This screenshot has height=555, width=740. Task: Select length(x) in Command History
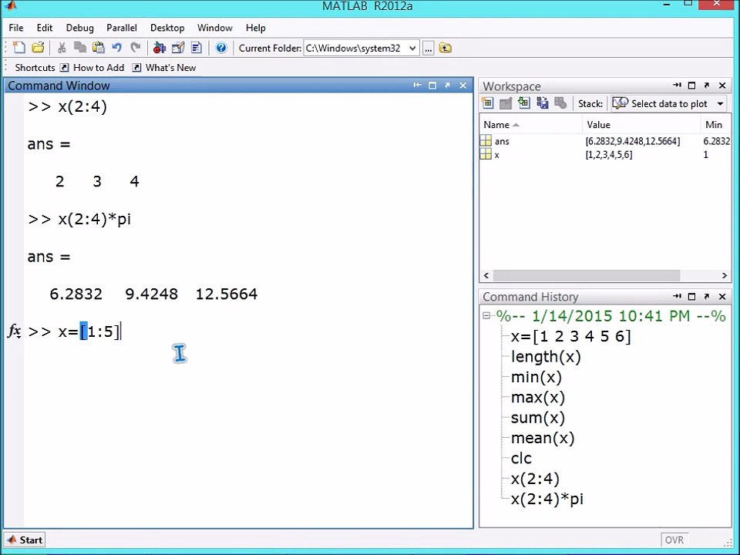tap(546, 357)
